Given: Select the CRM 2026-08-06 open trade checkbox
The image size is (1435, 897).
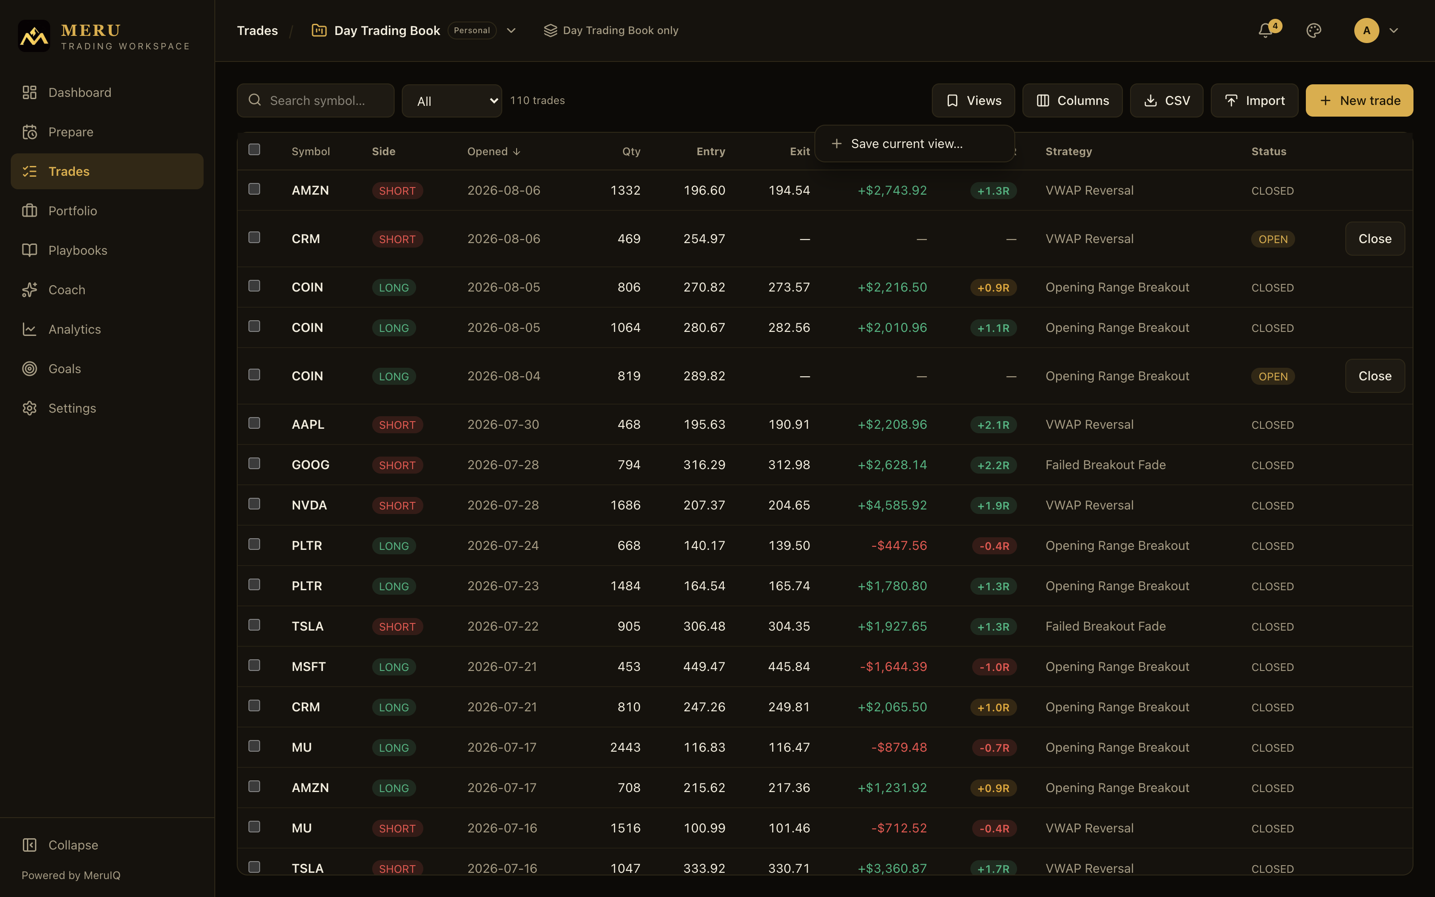Looking at the screenshot, I should click(x=254, y=237).
